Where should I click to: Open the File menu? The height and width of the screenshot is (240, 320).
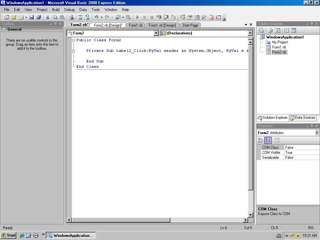[7, 10]
